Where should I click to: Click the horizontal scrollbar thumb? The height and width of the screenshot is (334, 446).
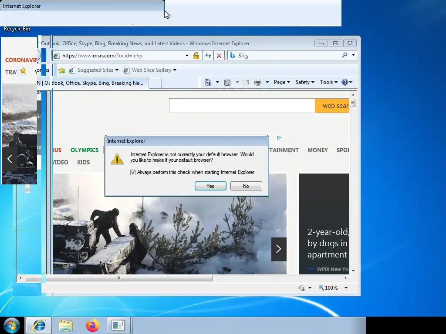pos(118,278)
